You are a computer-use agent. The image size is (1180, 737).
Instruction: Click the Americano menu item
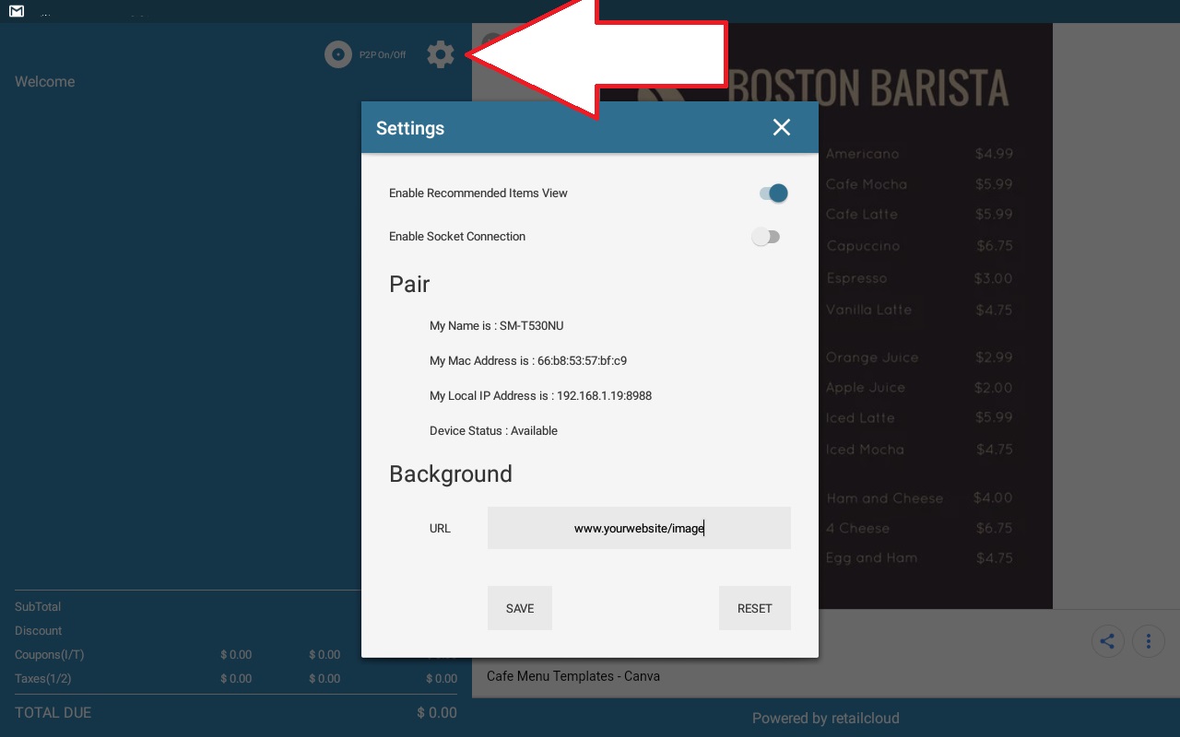point(862,154)
